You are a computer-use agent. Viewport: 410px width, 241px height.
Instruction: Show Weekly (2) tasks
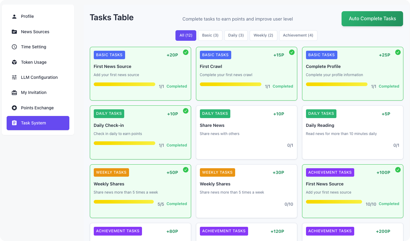click(x=263, y=35)
